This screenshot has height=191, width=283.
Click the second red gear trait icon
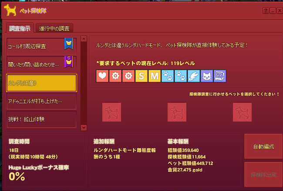click(128, 76)
